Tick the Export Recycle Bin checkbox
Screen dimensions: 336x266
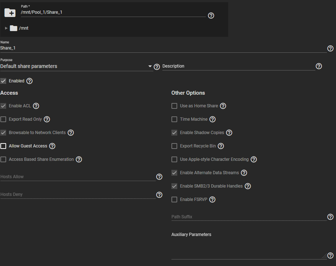click(x=174, y=146)
